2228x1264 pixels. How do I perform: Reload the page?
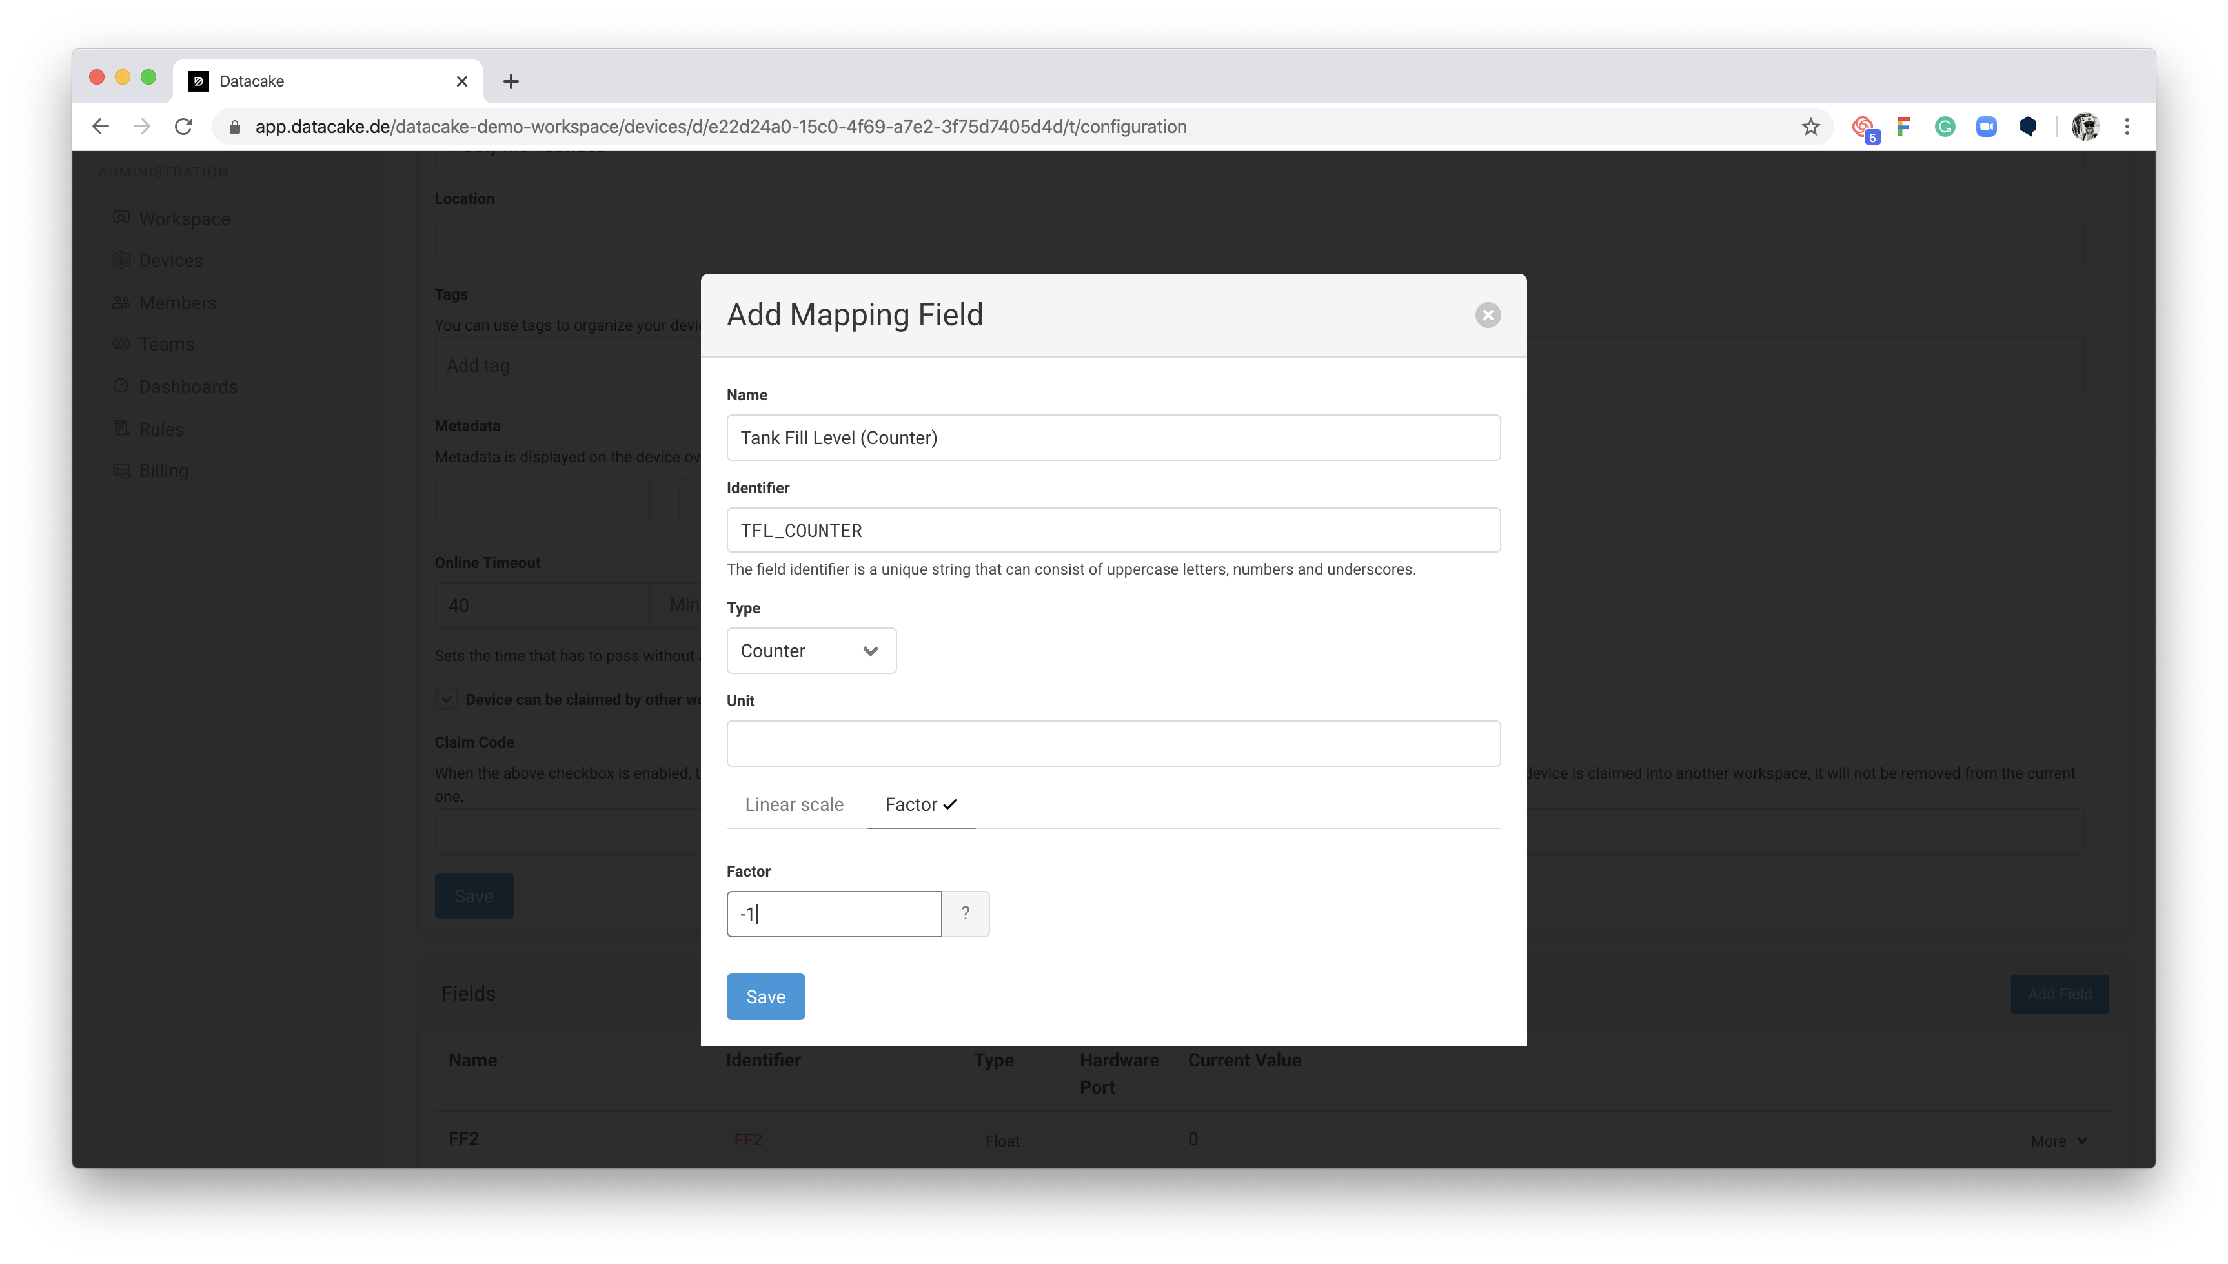(x=183, y=126)
